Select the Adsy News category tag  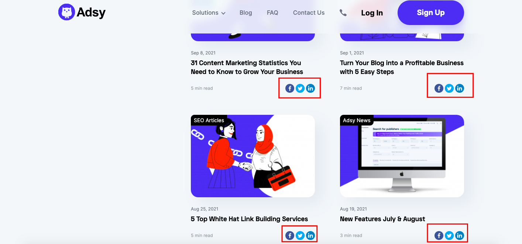point(357,120)
